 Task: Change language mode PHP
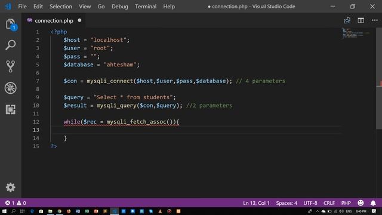pos(346,203)
